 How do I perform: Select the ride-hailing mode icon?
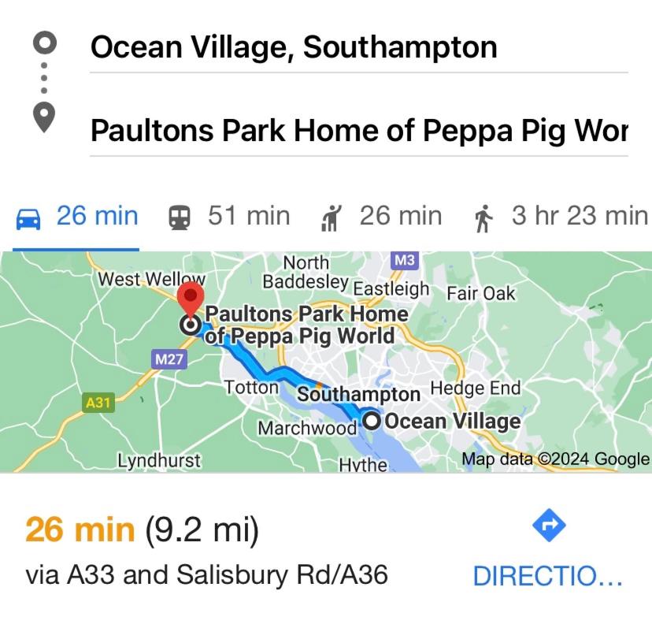(x=332, y=218)
